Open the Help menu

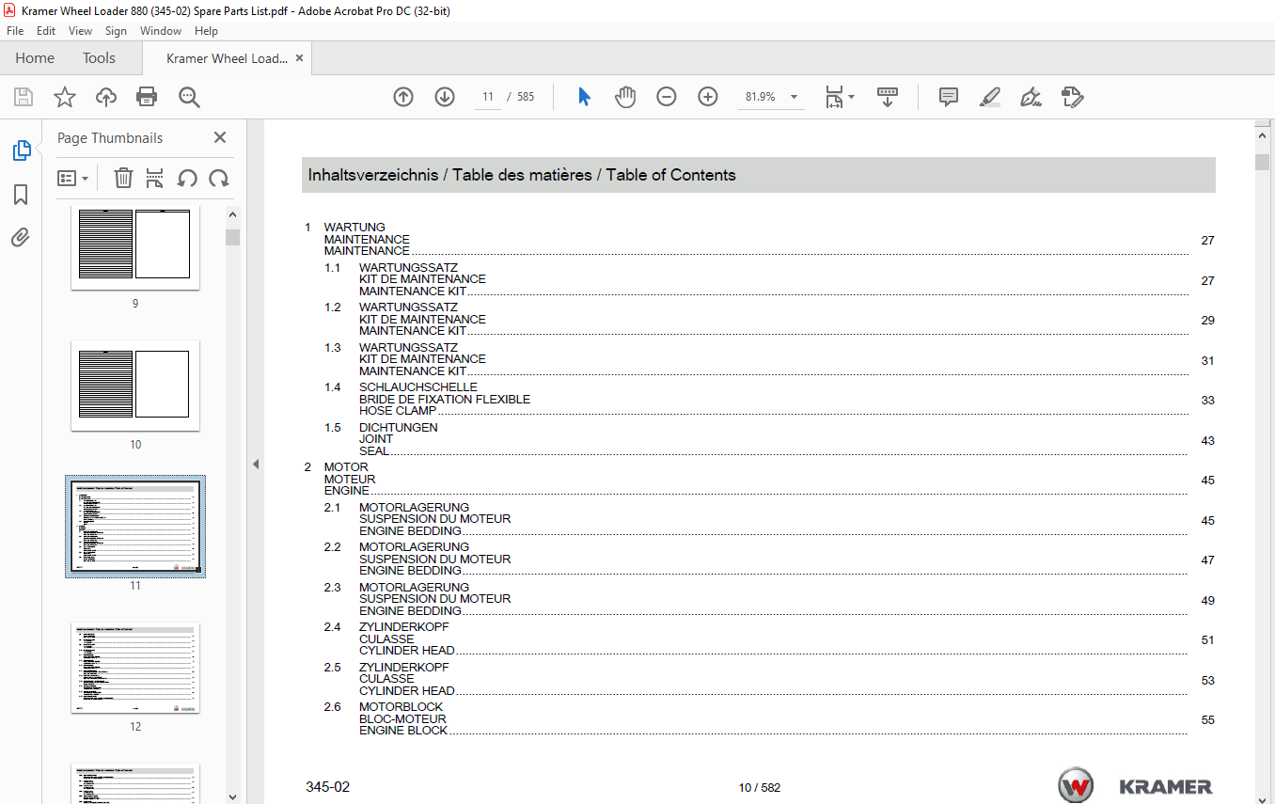point(206,31)
